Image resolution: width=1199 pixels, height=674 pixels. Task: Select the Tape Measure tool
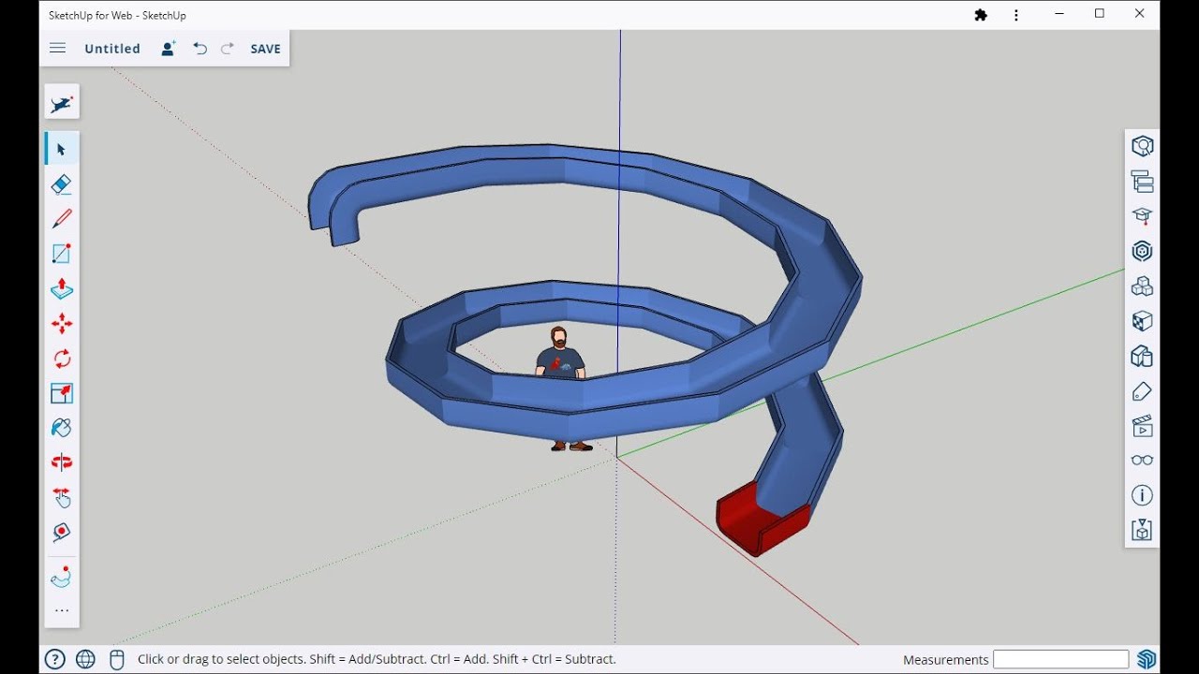62,532
